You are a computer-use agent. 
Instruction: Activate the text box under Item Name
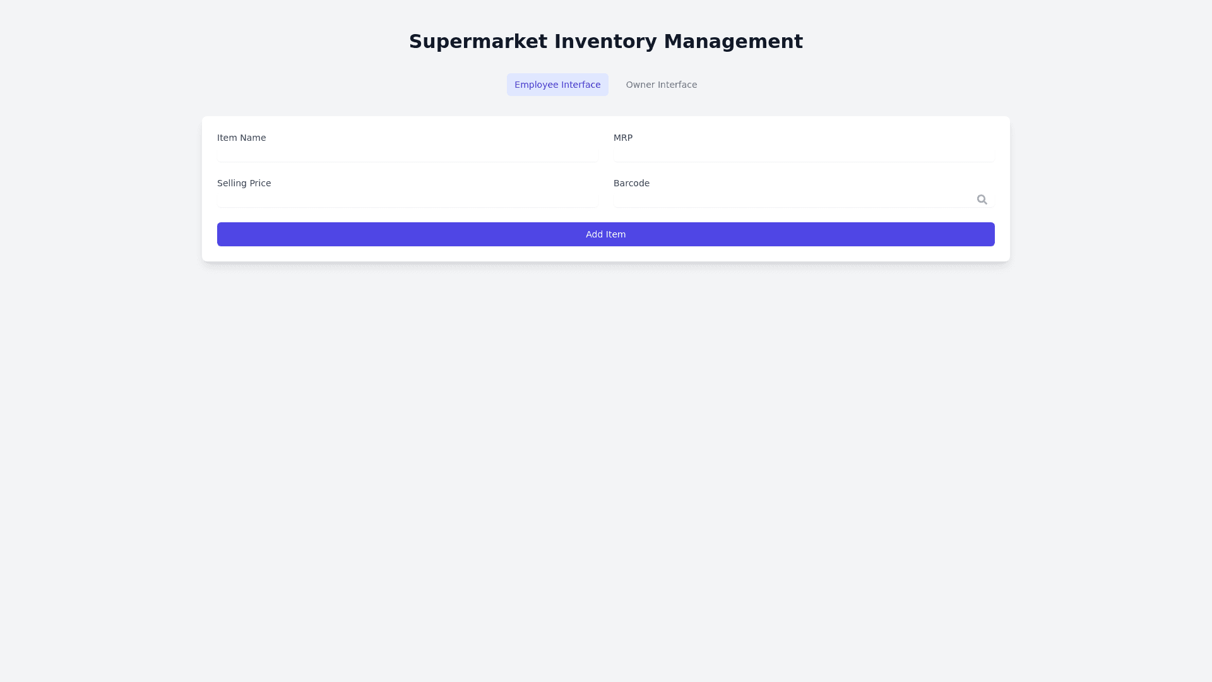pos(407,154)
